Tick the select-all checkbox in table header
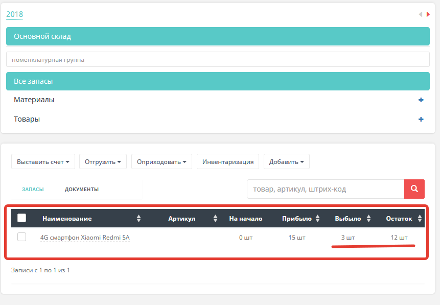Image resolution: width=440 pixels, height=305 pixels. (x=22, y=218)
